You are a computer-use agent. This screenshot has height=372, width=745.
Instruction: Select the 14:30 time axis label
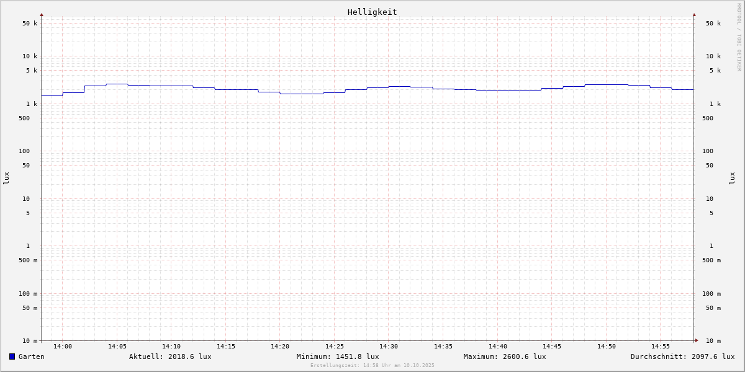(389, 347)
